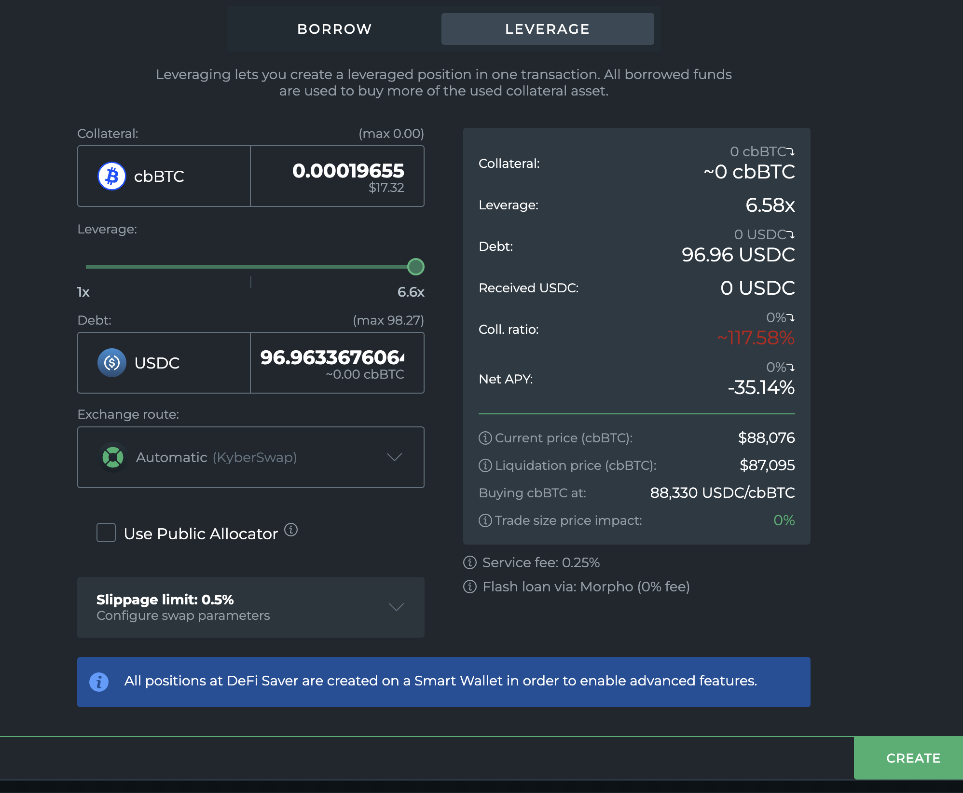The width and height of the screenshot is (963, 793).
Task: Click the cbBTC collateral asset selector
Action: (164, 176)
